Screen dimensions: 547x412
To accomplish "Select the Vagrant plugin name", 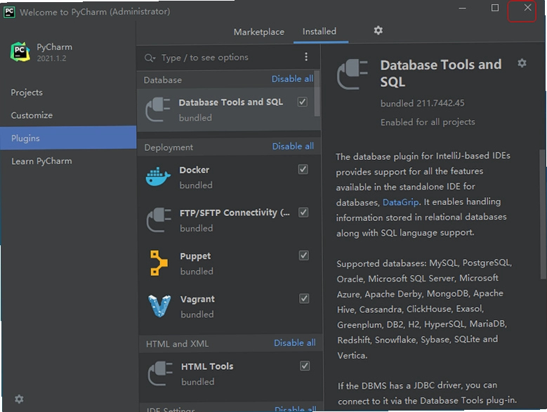I will point(197,300).
